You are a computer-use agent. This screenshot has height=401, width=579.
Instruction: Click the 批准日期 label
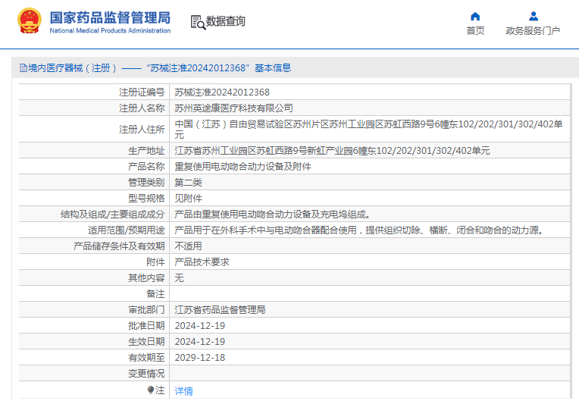pos(146,325)
